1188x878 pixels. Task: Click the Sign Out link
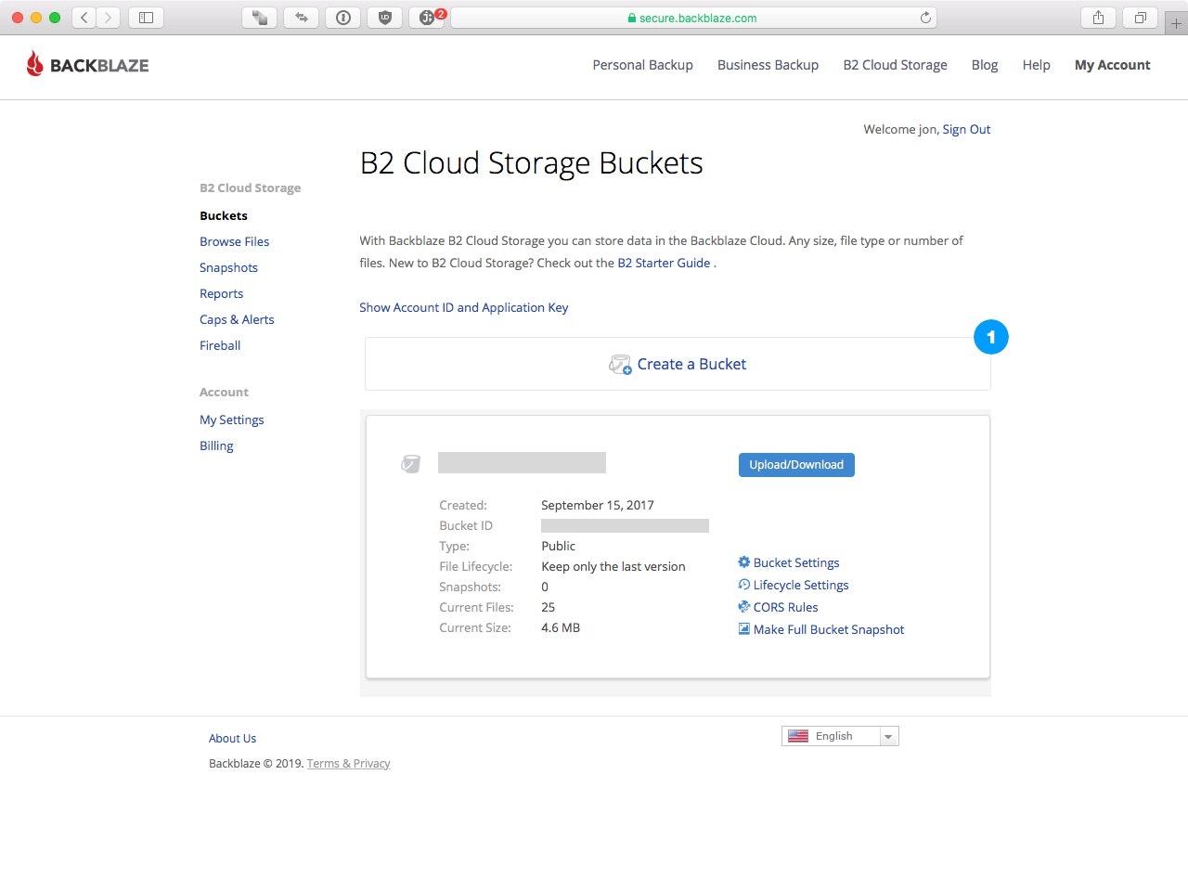point(966,129)
